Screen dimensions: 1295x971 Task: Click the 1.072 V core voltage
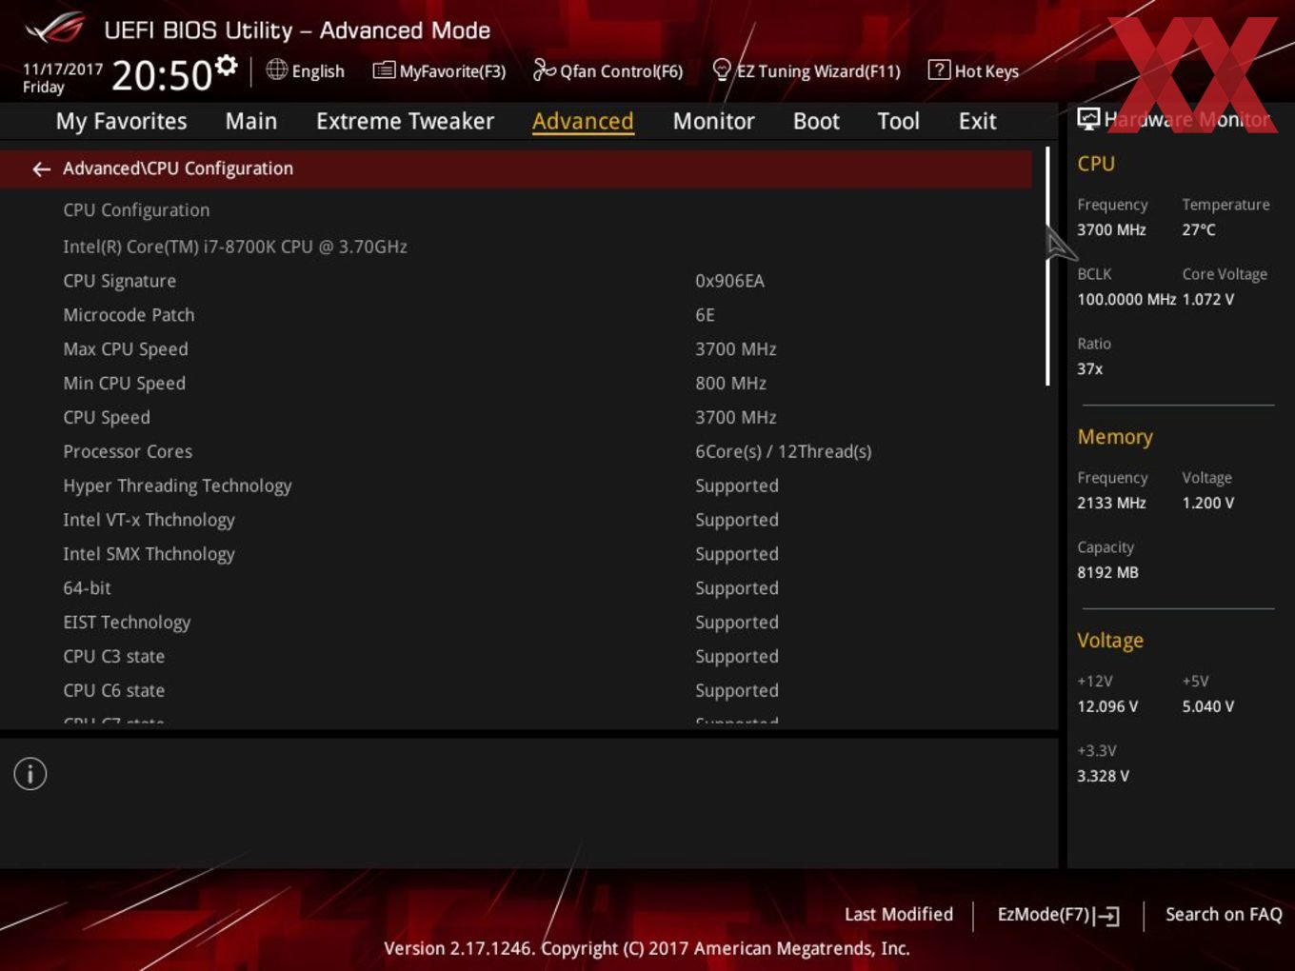click(x=1208, y=299)
